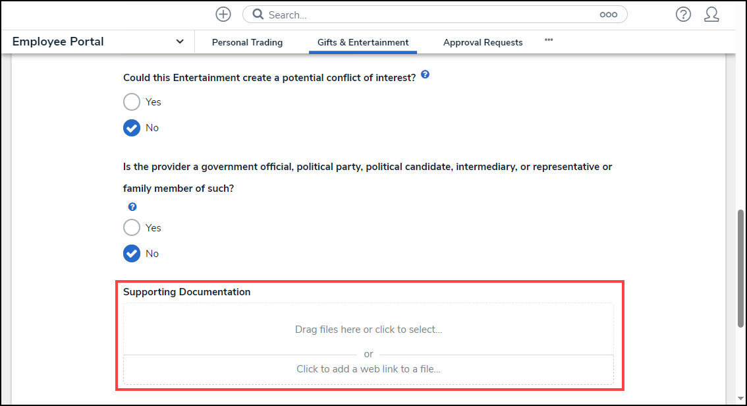Open the Help question mark icon
The image size is (747, 406).
click(x=683, y=14)
